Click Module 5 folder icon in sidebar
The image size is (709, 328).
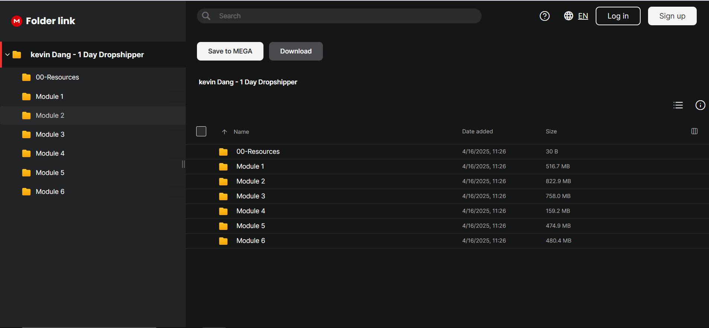26,173
